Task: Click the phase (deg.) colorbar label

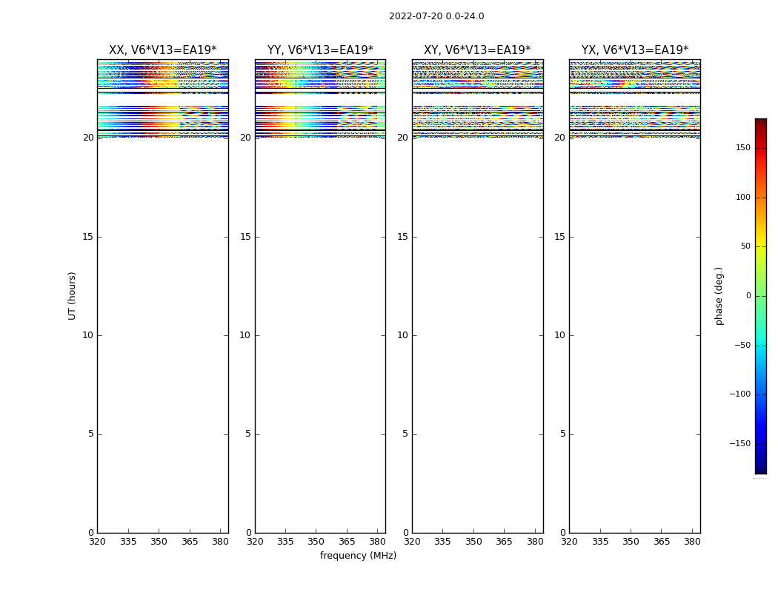Action: [x=719, y=295]
